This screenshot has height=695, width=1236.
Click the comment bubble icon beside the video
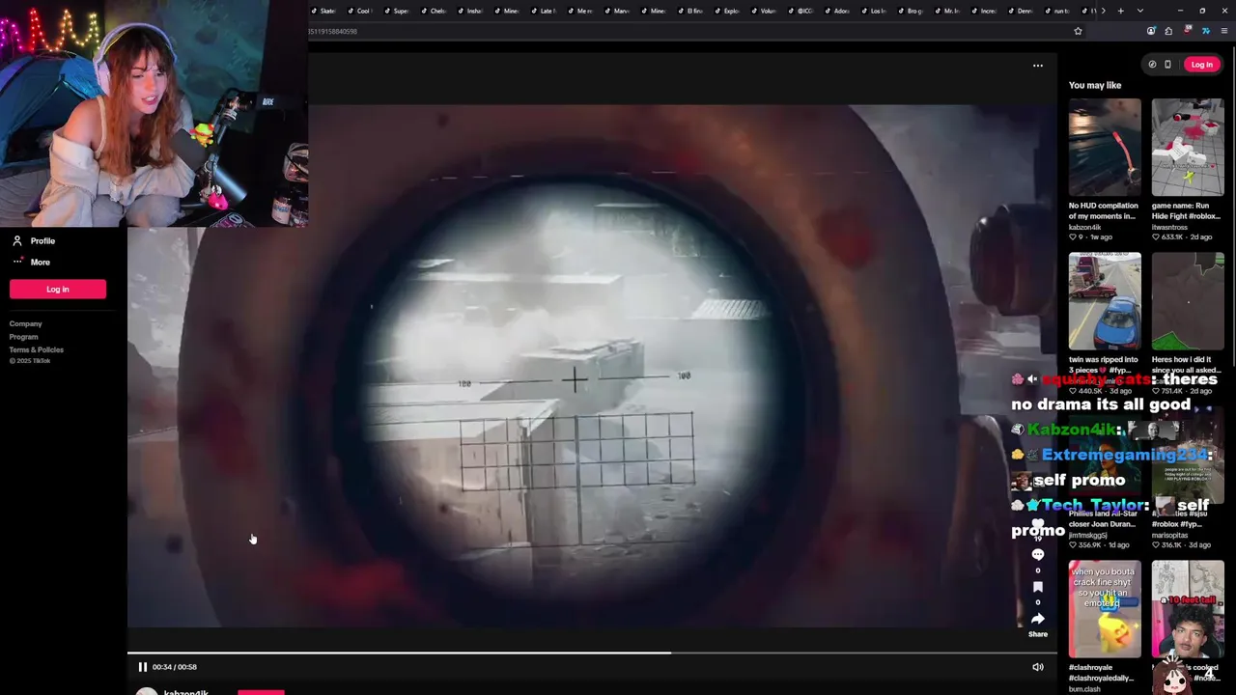pyautogui.click(x=1038, y=555)
